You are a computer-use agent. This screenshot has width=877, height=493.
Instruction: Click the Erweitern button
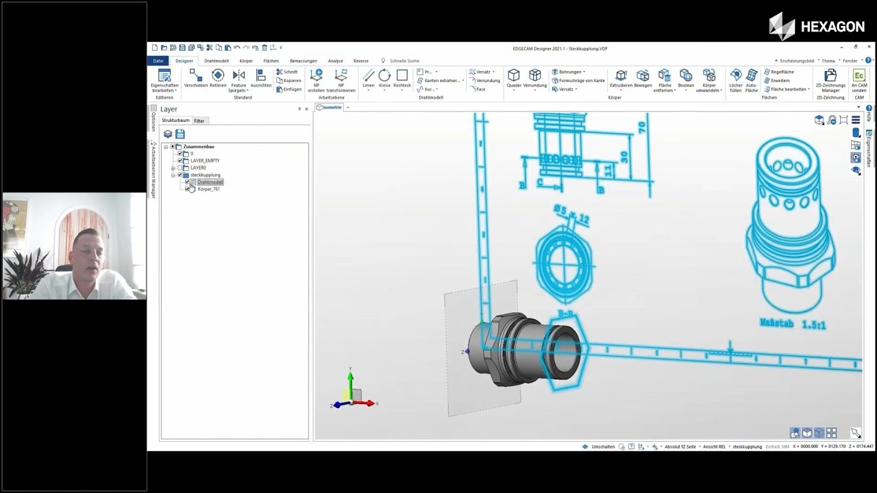(777, 80)
